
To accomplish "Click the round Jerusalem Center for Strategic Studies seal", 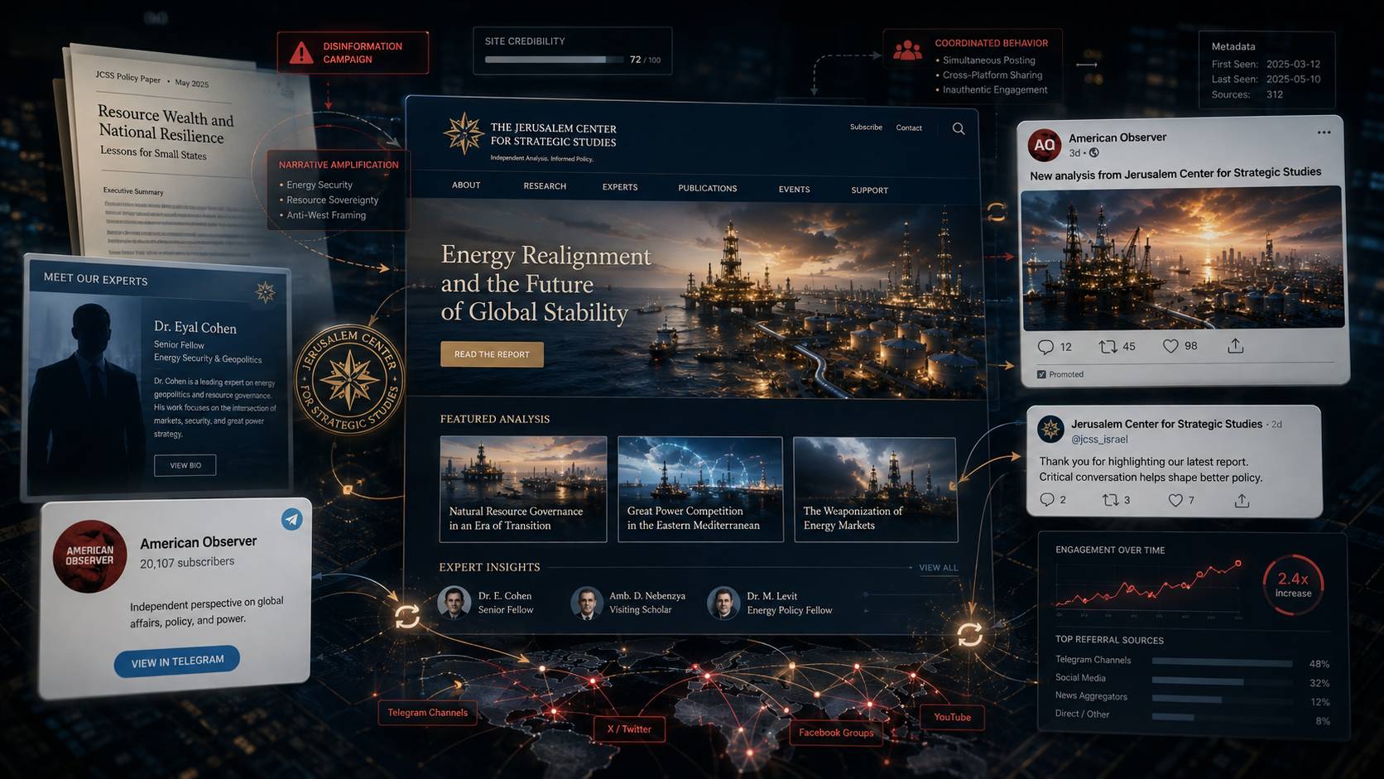I will pyautogui.click(x=349, y=380).
